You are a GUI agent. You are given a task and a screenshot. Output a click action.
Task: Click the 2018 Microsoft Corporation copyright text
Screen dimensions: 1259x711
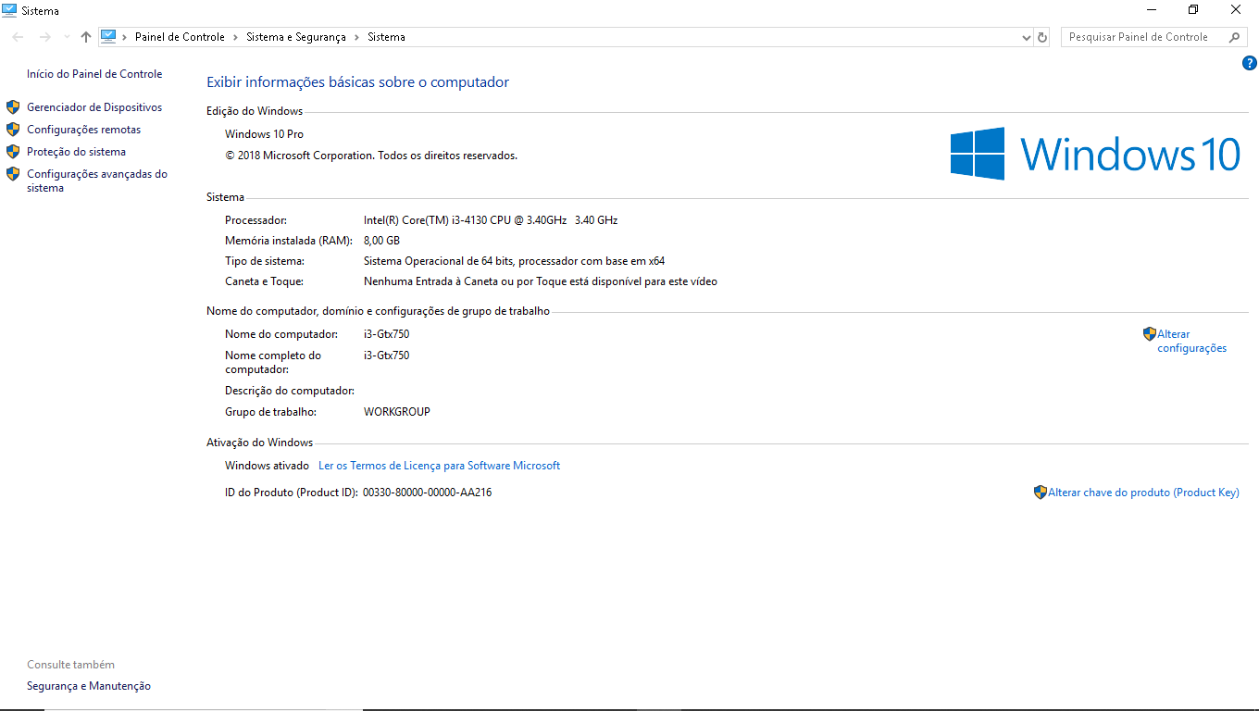pos(371,156)
